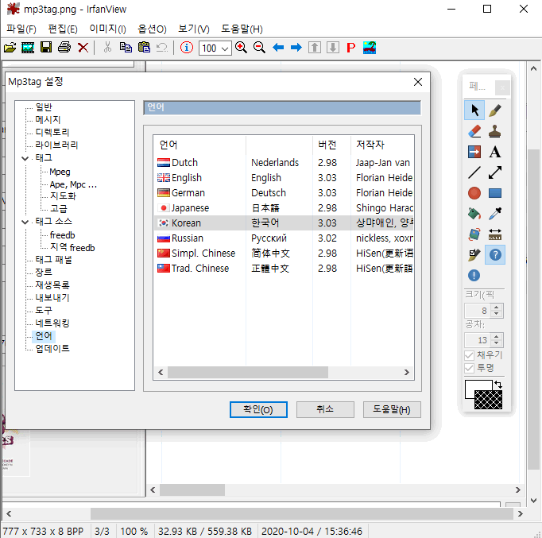Image resolution: width=542 pixels, height=538 pixels.
Task: Select the blue Rectangle tool
Action: (x=495, y=193)
